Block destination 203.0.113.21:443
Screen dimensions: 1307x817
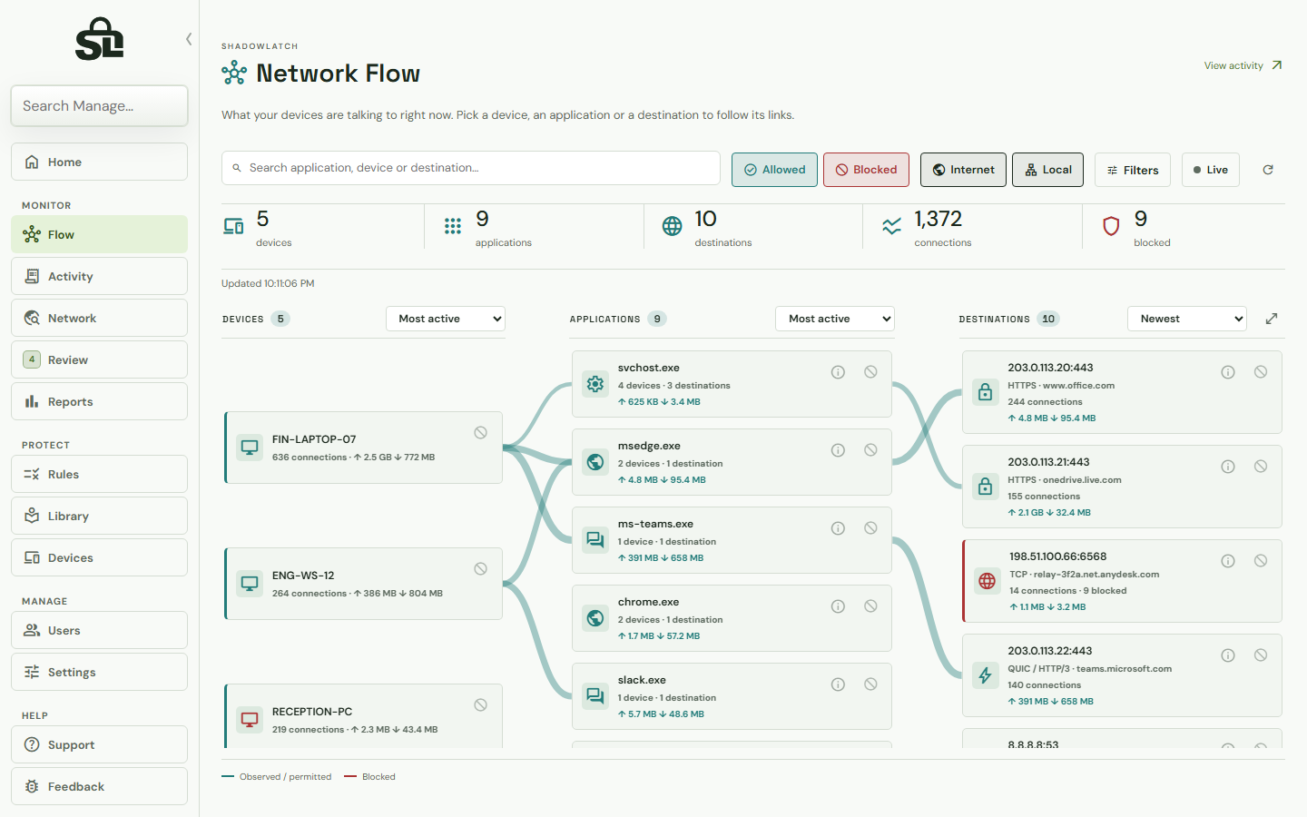[x=1261, y=467]
